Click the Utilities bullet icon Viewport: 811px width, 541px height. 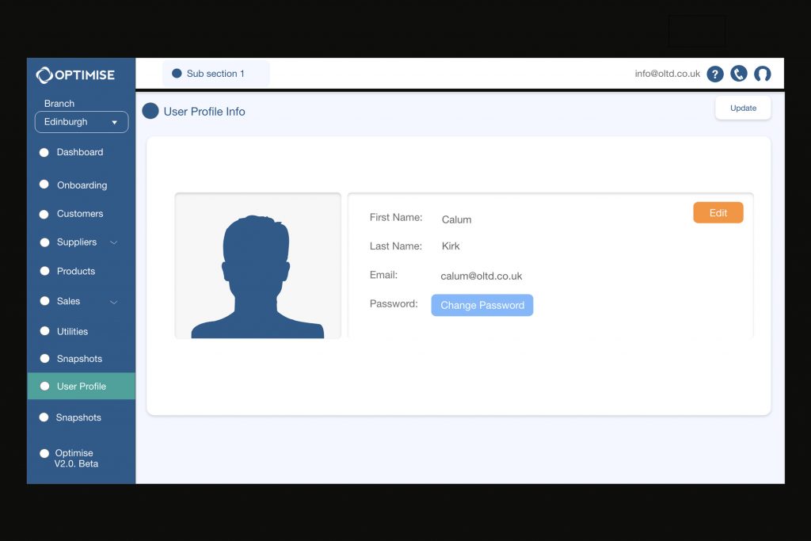(44, 331)
